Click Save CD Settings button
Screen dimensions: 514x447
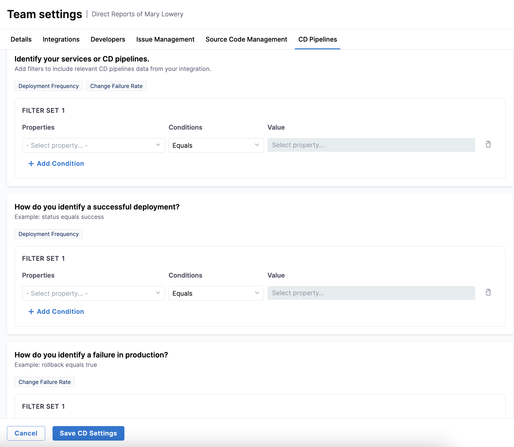click(88, 433)
